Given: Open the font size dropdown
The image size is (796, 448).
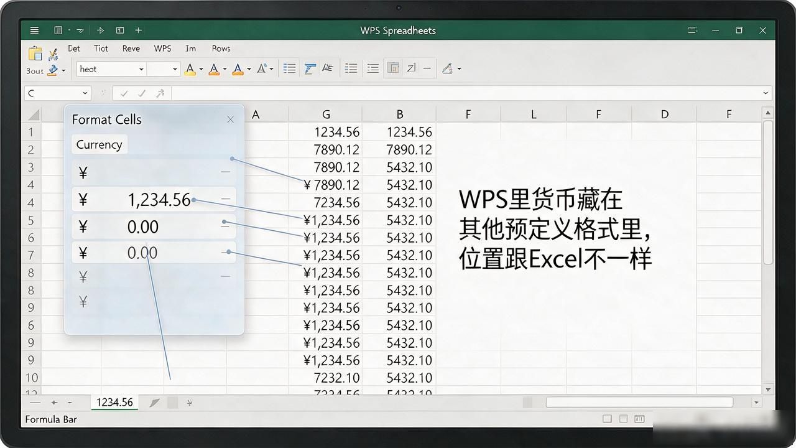Looking at the screenshot, I should [x=175, y=69].
